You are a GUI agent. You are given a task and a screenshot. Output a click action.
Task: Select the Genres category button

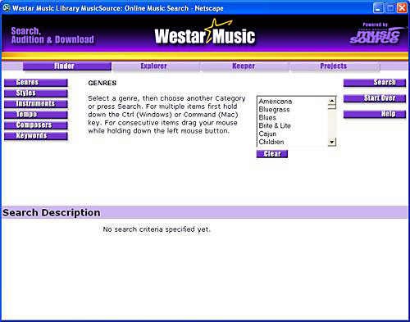click(x=36, y=83)
